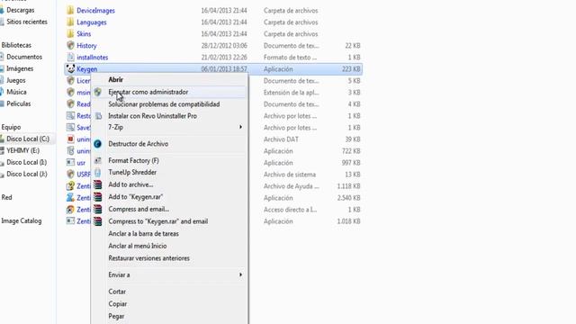Click the DeviceImages folder icon
The width and height of the screenshot is (576, 324).
[70, 10]
